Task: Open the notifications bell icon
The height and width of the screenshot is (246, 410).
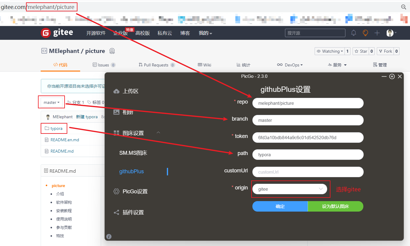Action: [x=353, y=33]
